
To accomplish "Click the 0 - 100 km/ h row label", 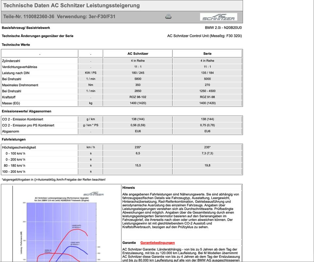I will (x=15, y=153).
